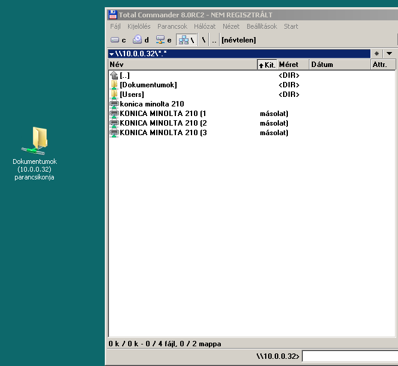398x366 pixels.
Task: Select the [Users] entry name
Action: pos(132,94)
